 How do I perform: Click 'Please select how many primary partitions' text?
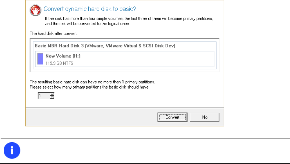[91, 87]
